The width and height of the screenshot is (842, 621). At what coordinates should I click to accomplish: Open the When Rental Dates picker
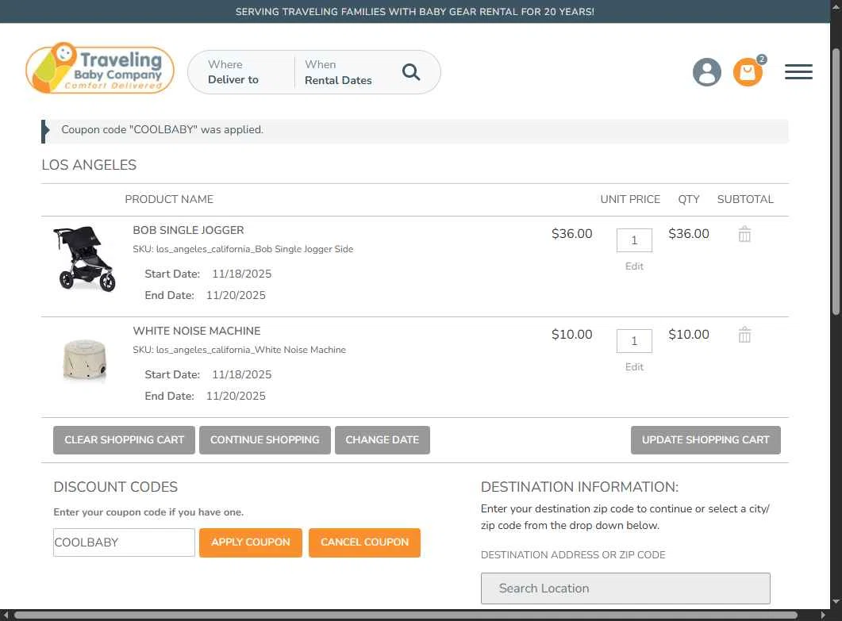[338, 72]
